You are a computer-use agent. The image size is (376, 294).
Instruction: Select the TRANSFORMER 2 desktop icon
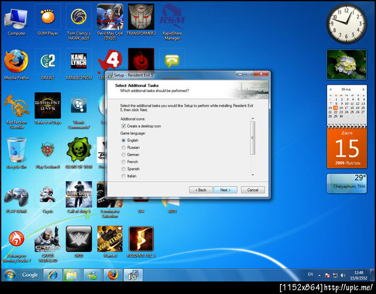(x=141, y=21)
